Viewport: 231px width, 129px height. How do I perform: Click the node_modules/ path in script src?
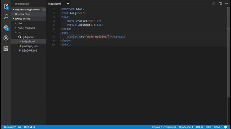pos(98,37)
